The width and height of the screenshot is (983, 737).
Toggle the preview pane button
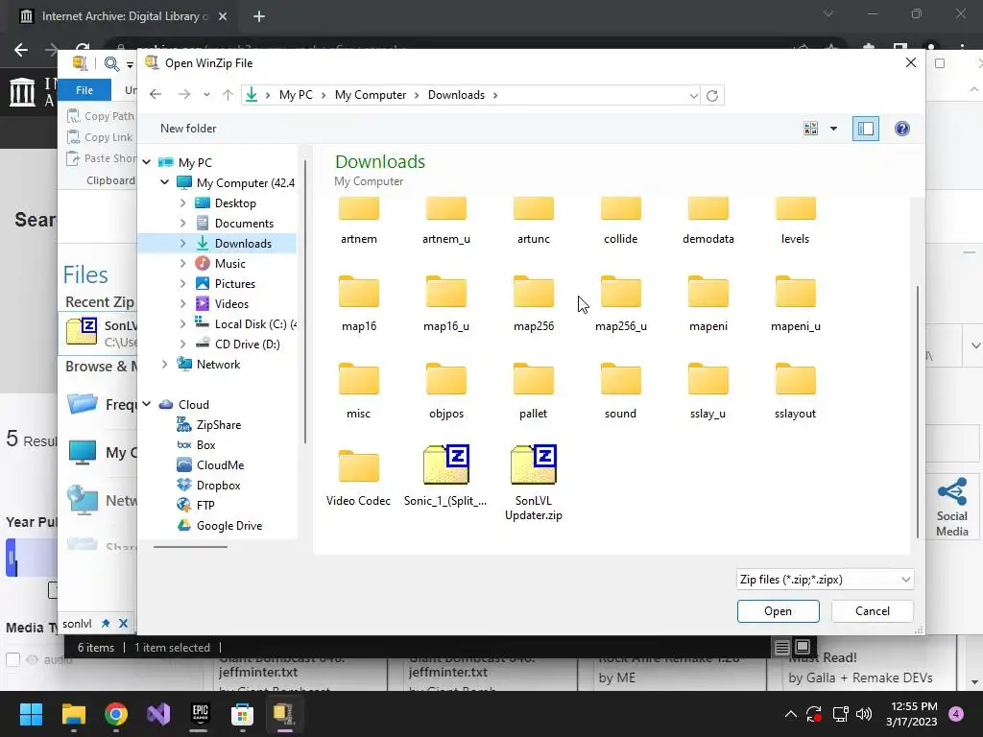[x=866, y=129]
